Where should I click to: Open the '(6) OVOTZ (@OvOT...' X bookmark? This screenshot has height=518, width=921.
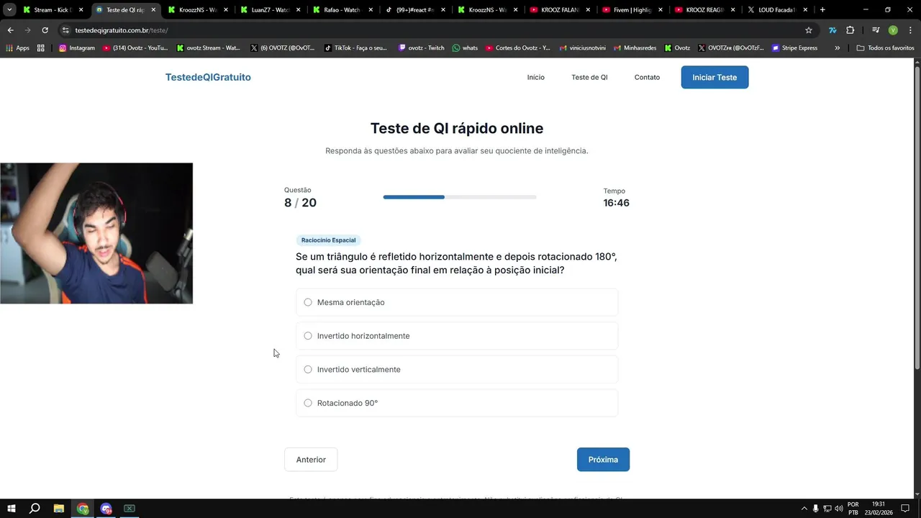tap(283, 48)
